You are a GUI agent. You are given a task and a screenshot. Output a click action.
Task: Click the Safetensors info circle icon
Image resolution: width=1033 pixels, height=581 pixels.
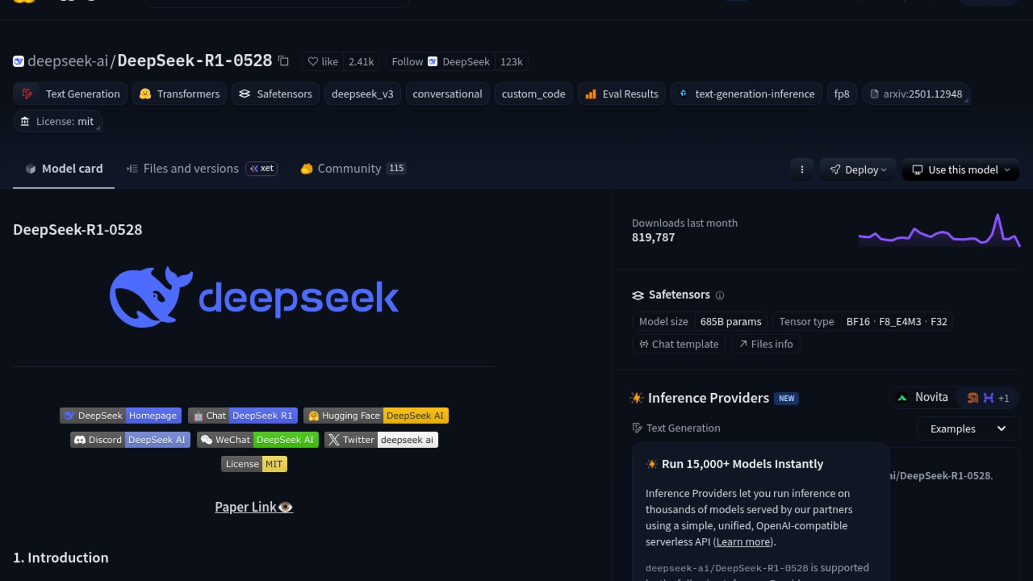click(x=720, y=295)
